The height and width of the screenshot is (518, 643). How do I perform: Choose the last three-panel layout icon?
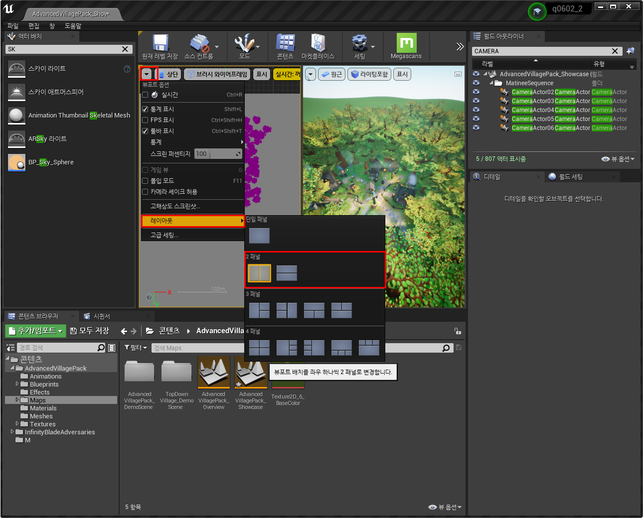tap(341, 310)
